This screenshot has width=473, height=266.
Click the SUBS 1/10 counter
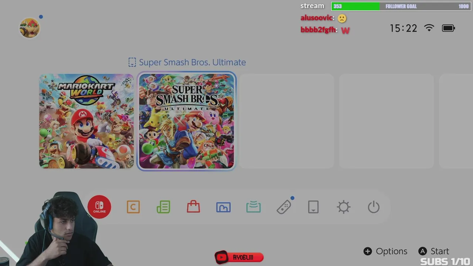445,261
